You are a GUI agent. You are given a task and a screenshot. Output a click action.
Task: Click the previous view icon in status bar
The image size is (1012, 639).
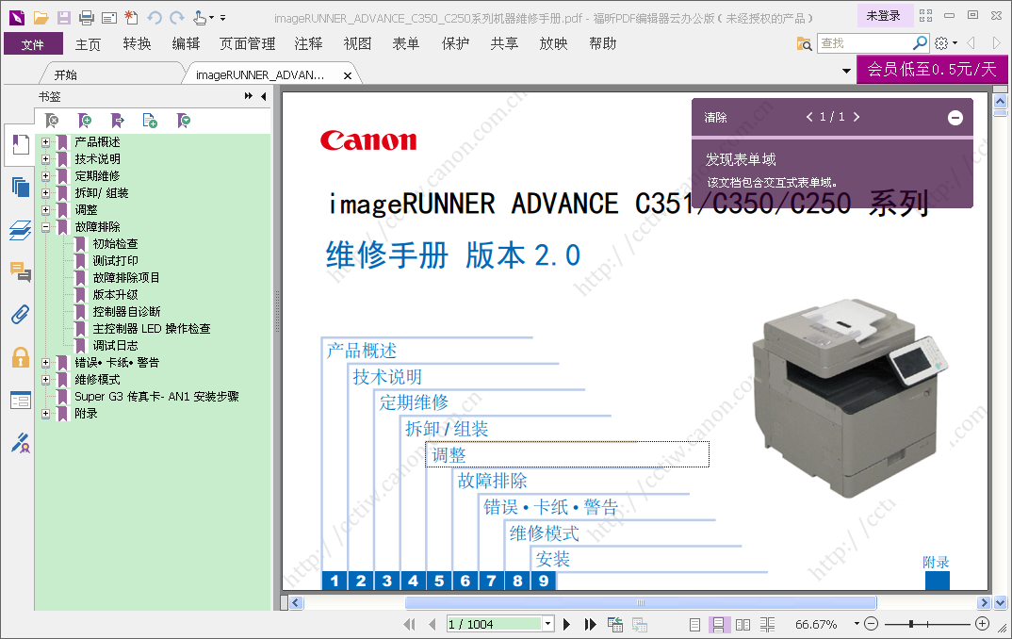(615, 624)
